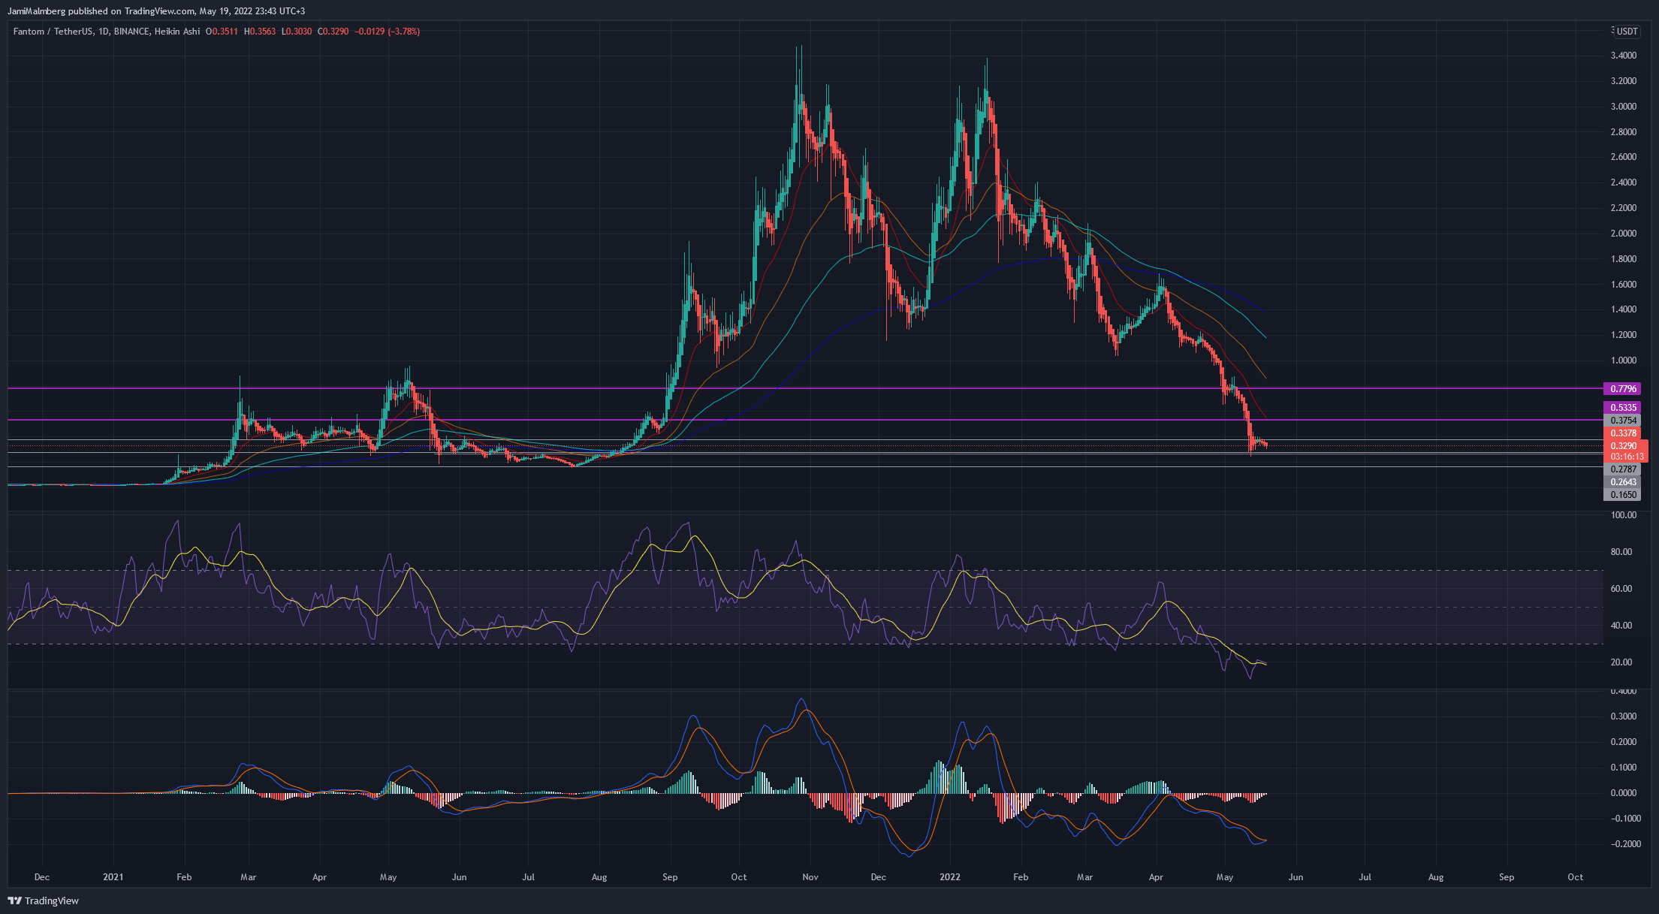Click the MACD 0.0000 axis label
This screenshot has width=1659, height=914.
point(1624,793)
